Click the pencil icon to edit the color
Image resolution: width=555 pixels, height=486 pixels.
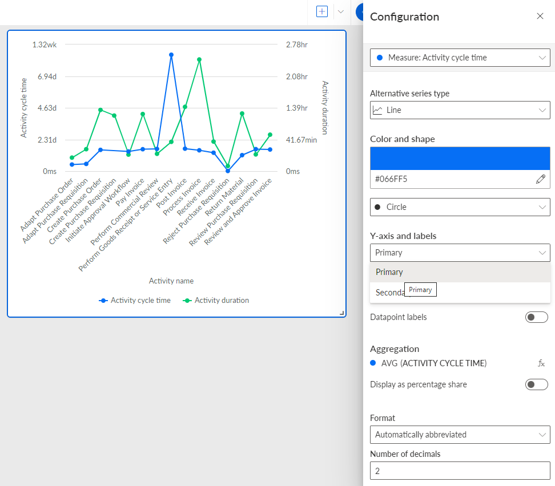point(541,179)
